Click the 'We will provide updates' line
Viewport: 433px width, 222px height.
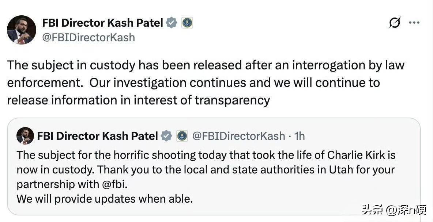pos(105,199)
